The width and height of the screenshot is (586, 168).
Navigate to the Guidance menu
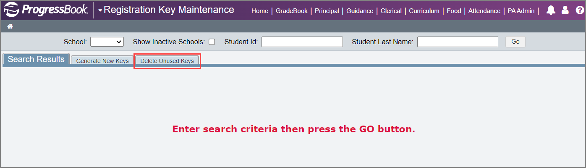360,11
